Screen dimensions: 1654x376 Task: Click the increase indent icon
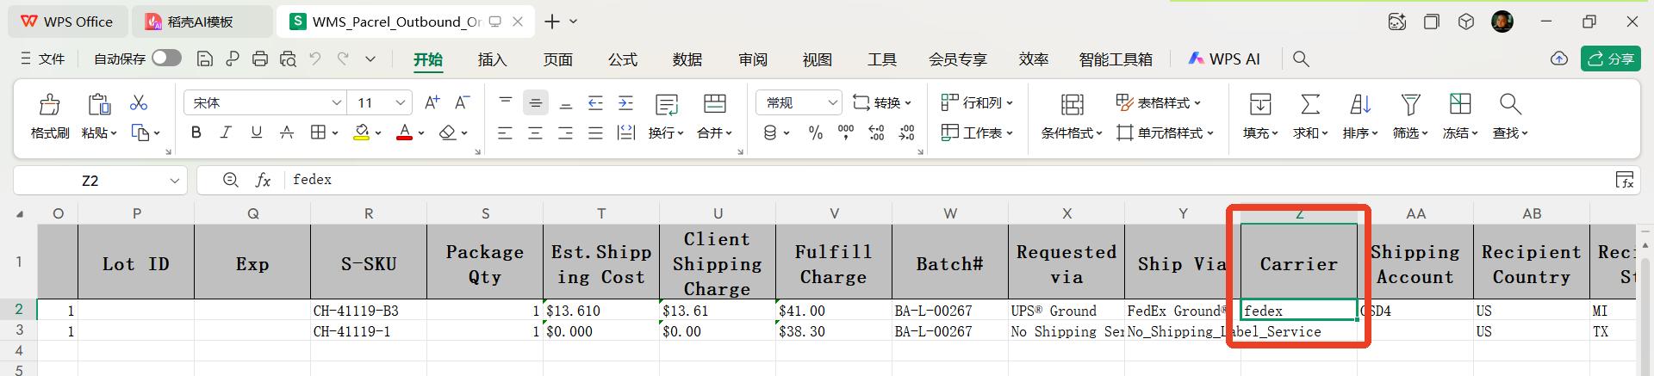click(x=626, y=103)
